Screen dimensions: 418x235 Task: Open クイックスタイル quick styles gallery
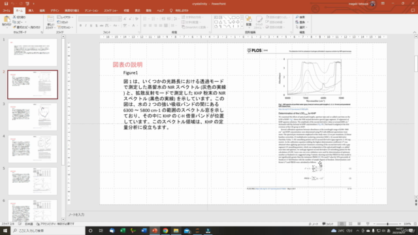[x=259, y=22]
